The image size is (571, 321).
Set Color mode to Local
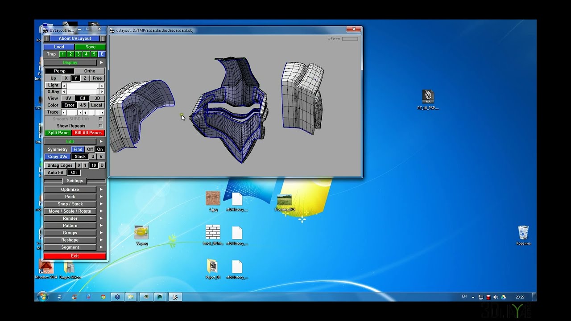(x=97, y=105)
